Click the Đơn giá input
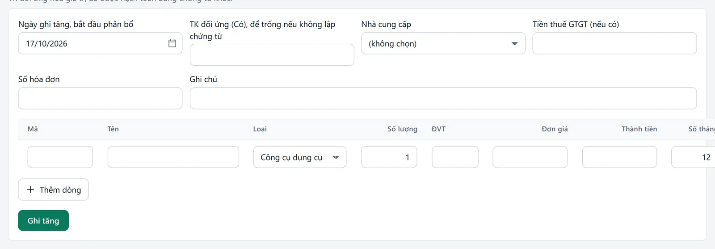The image size is (715, 249). (530, 157)
